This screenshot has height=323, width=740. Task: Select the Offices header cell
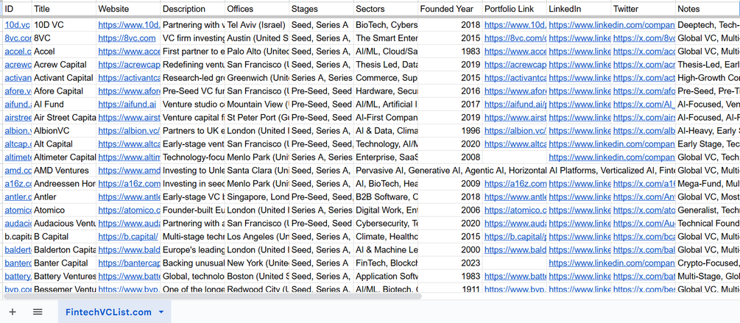pos(257,9)
